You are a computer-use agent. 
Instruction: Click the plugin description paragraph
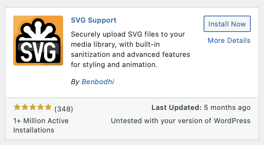(x=130, y=50)
